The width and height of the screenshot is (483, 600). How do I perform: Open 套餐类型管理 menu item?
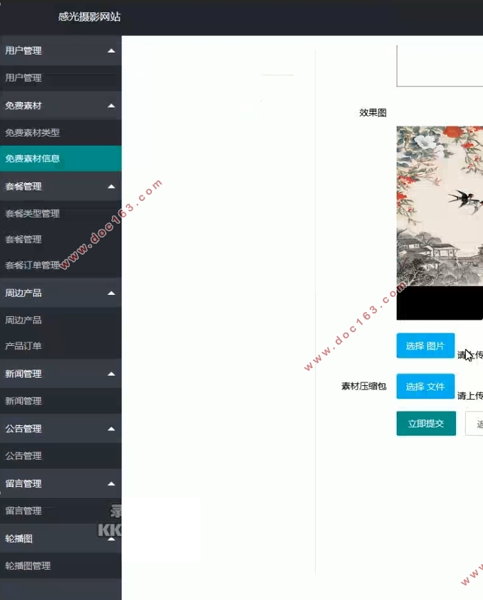(x=61, y=213)
